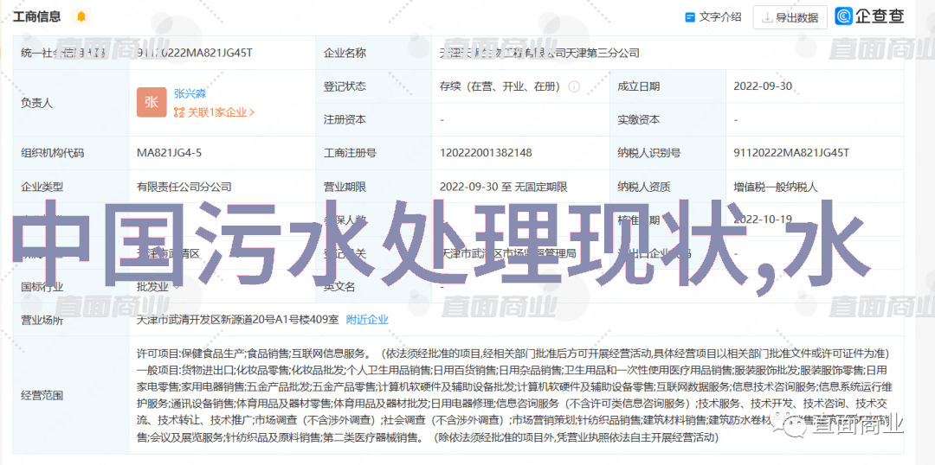Click the orange bell notification icon

tap(81, 16)
